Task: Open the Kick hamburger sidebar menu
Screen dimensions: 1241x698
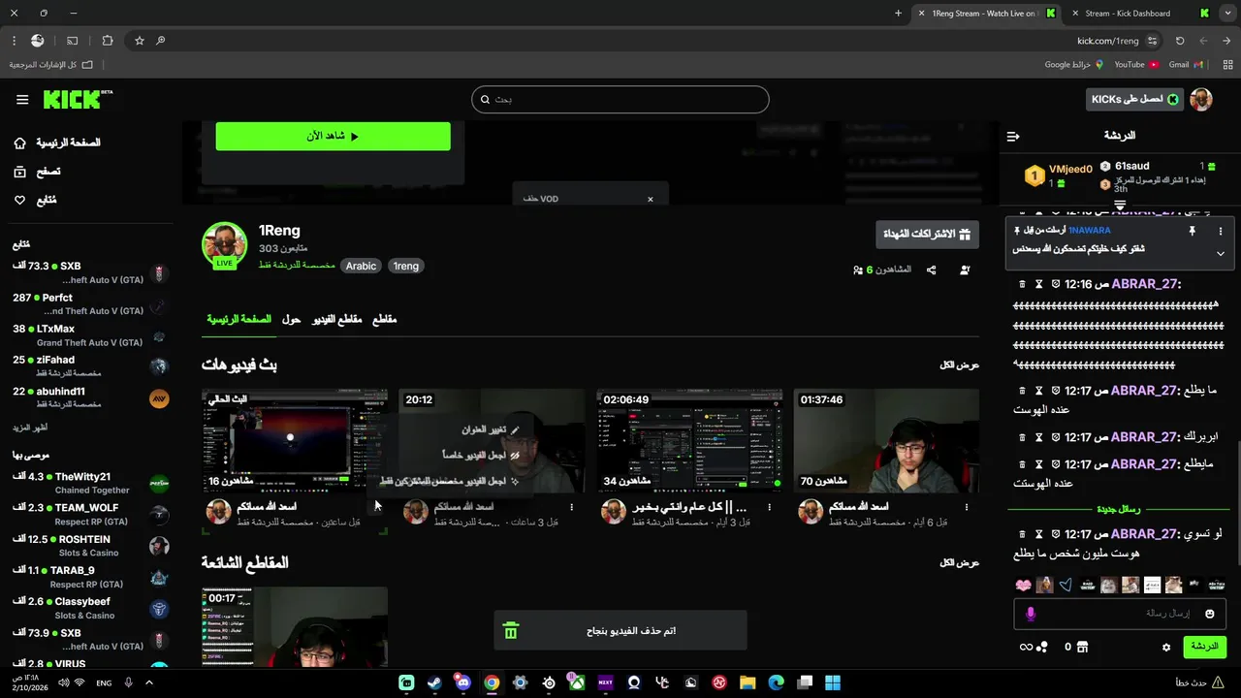Action: tap(22, 100)
